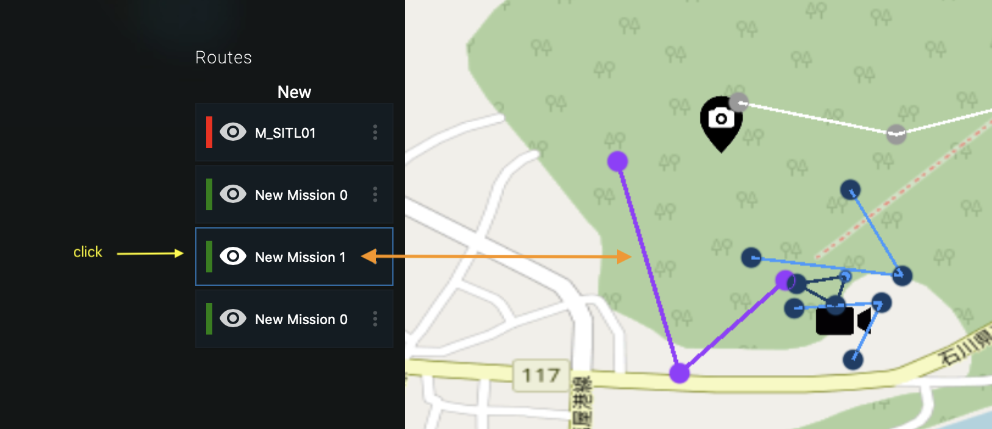Image resolution: width=992 pixels, height=429 pixels.
Task: Select the bottommost dark blue waypoint
Action: pyautogui.click(x=852, y=360)
